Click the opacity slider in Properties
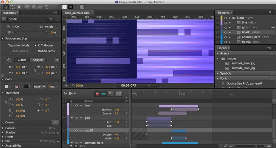276x148 pixels. (31, 32)
